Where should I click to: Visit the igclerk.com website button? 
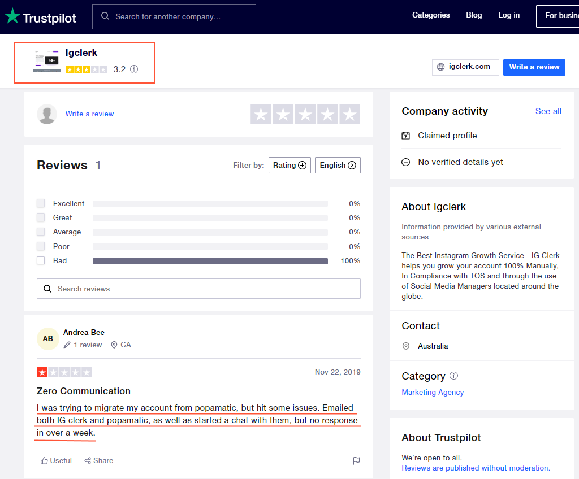coord(465,67)
